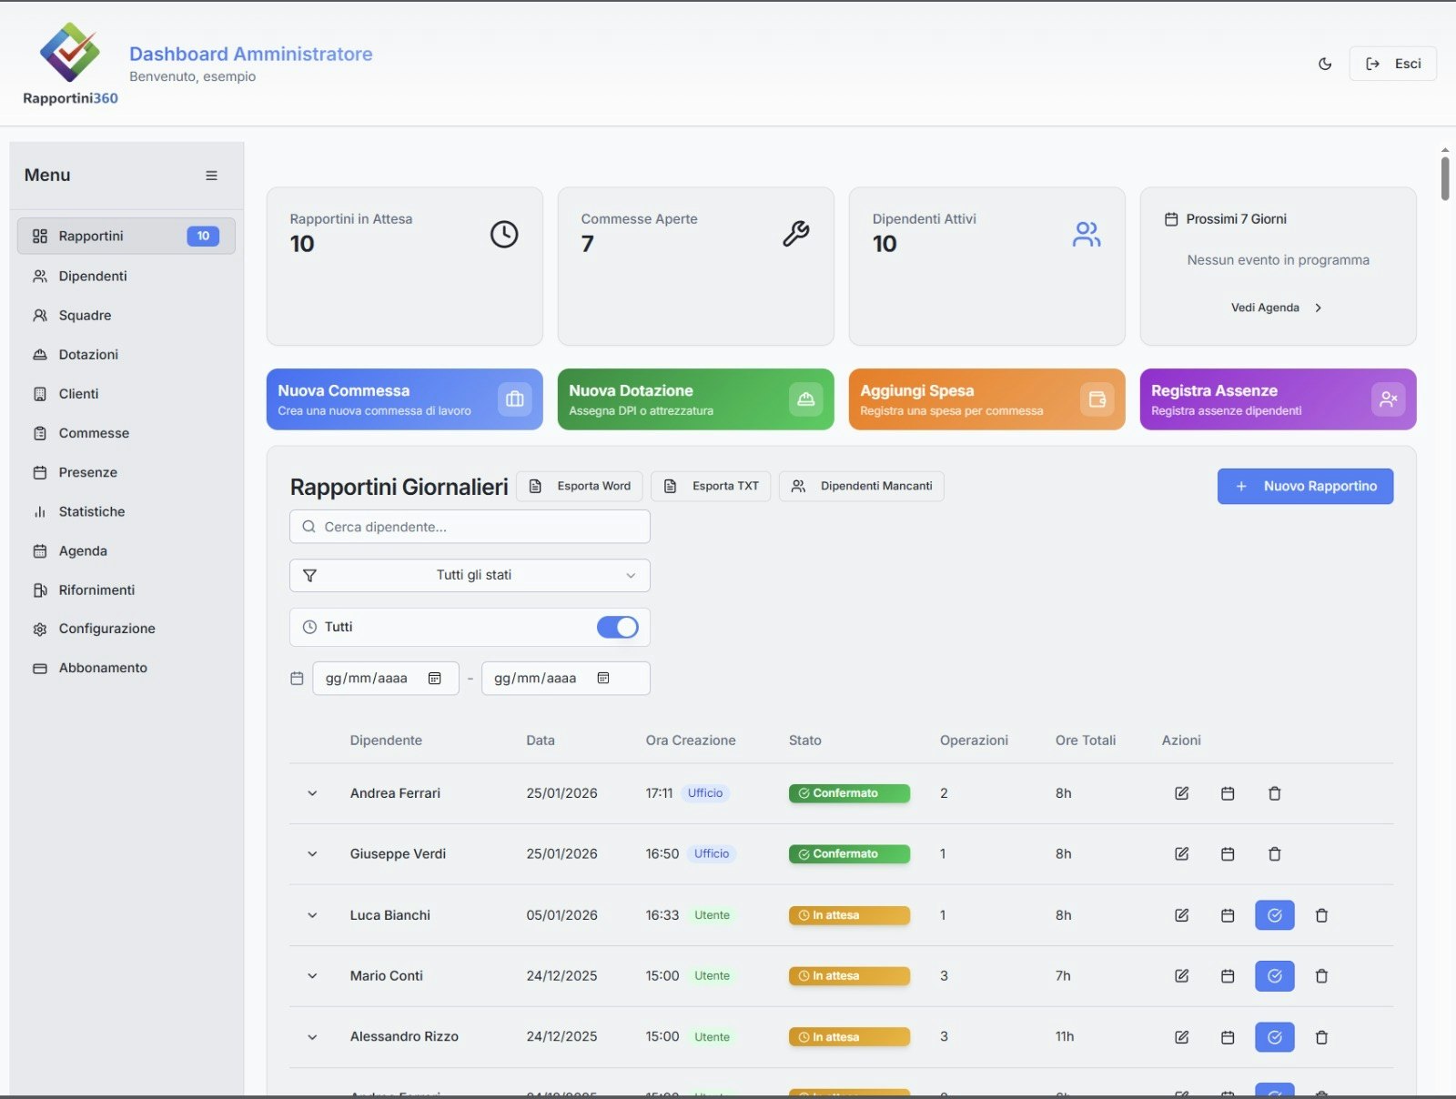
Task: Click the calendar icon on Mario Conti's row
Action: point(1228,975)
